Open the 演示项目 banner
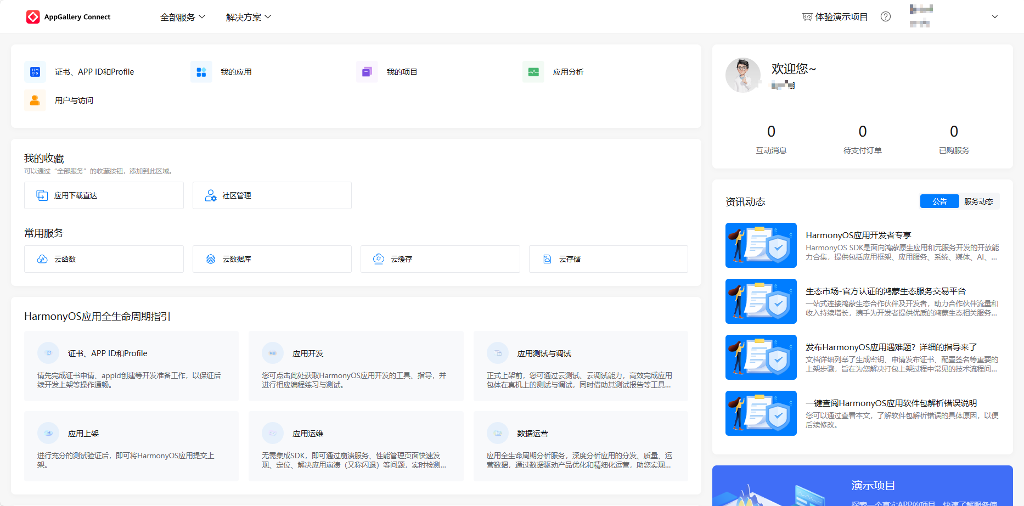This screenshot has height=506, width=1024. [x=863, y=486]
